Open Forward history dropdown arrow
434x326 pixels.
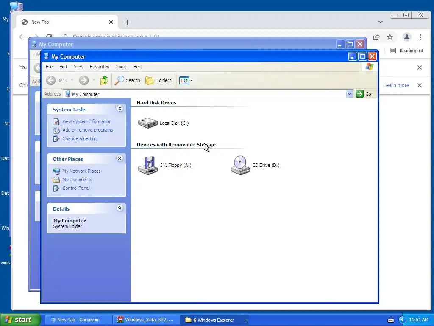coord(94,80)
